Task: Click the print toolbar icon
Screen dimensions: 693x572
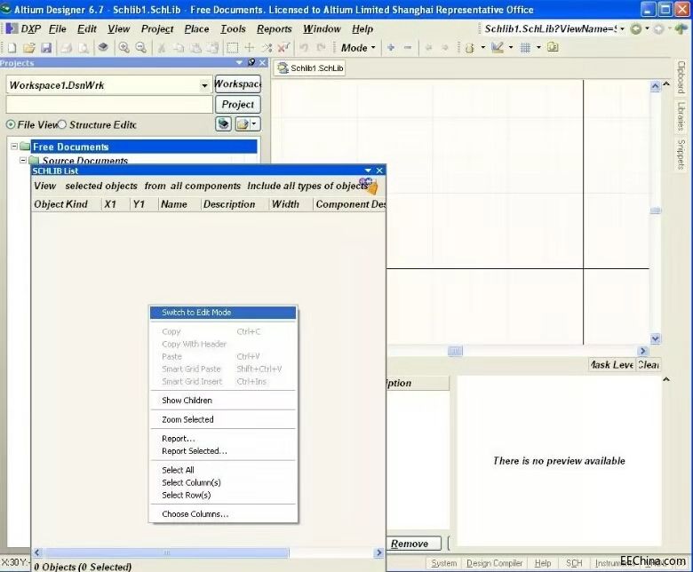Action: [x=67, y=48]
